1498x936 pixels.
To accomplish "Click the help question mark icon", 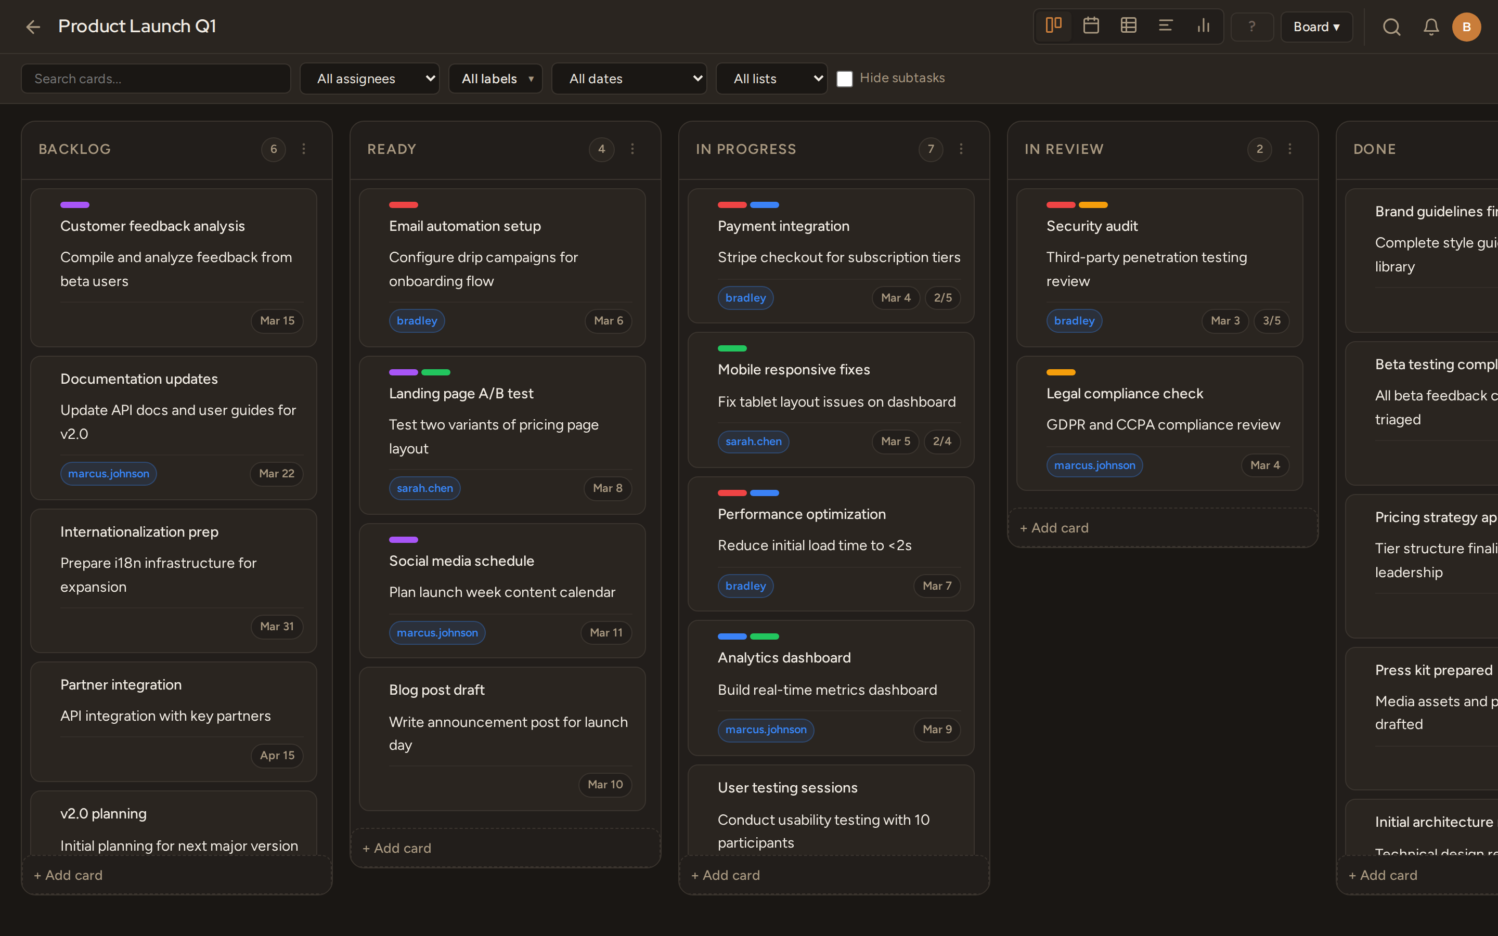I will tap(1251, 27).
